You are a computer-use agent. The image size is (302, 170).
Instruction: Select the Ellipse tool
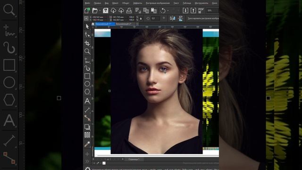87,84
